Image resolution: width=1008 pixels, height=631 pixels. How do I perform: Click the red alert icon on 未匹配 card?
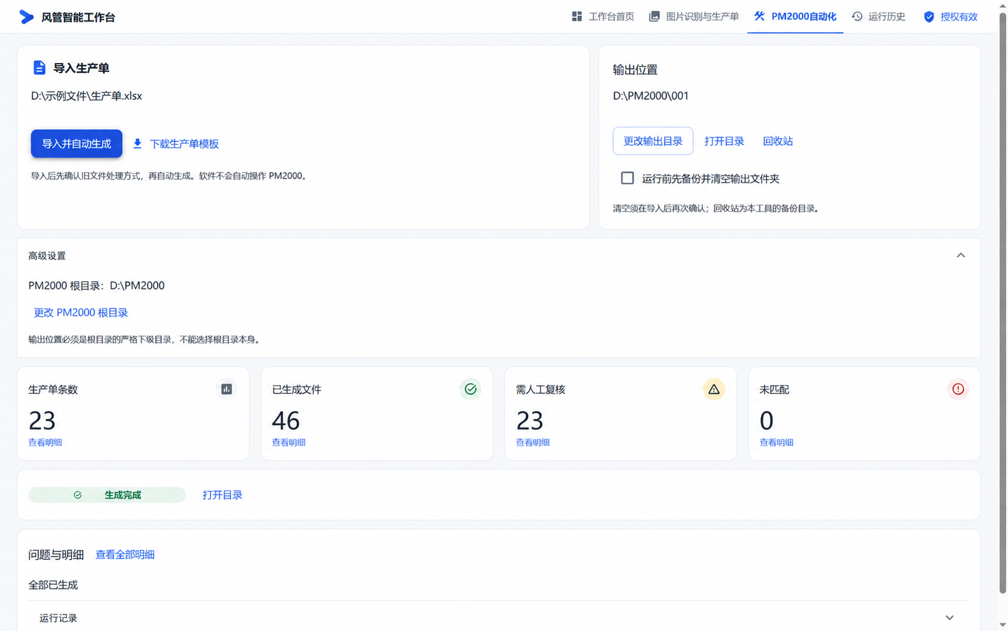958,389
